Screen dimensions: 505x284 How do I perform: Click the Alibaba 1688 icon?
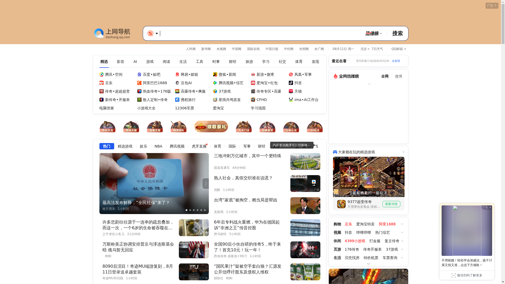(x=139, y=83)
